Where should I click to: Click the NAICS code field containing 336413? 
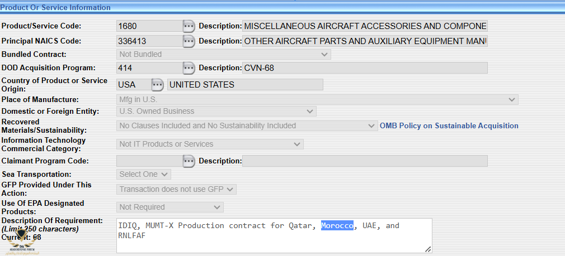(149, 41)
